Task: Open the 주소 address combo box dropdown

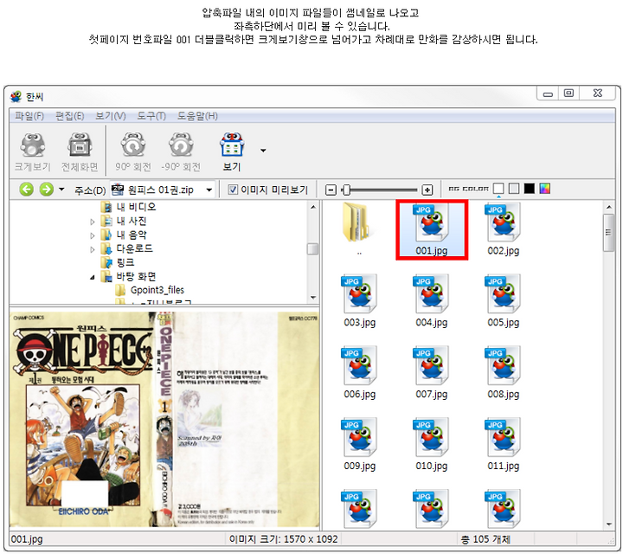Action: 209,190
